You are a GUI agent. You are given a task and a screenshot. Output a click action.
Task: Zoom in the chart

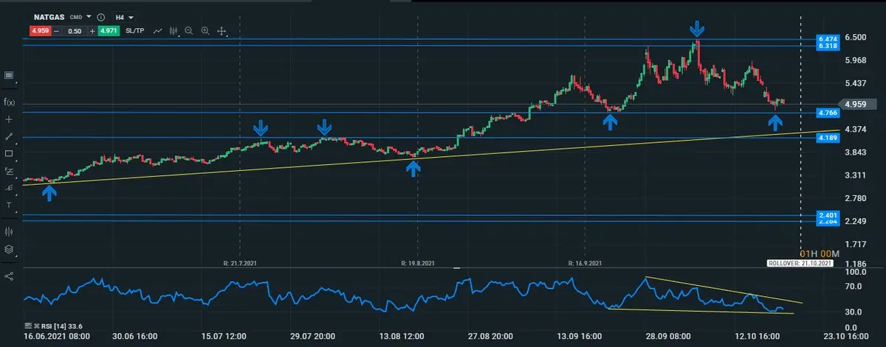point(205,31)
